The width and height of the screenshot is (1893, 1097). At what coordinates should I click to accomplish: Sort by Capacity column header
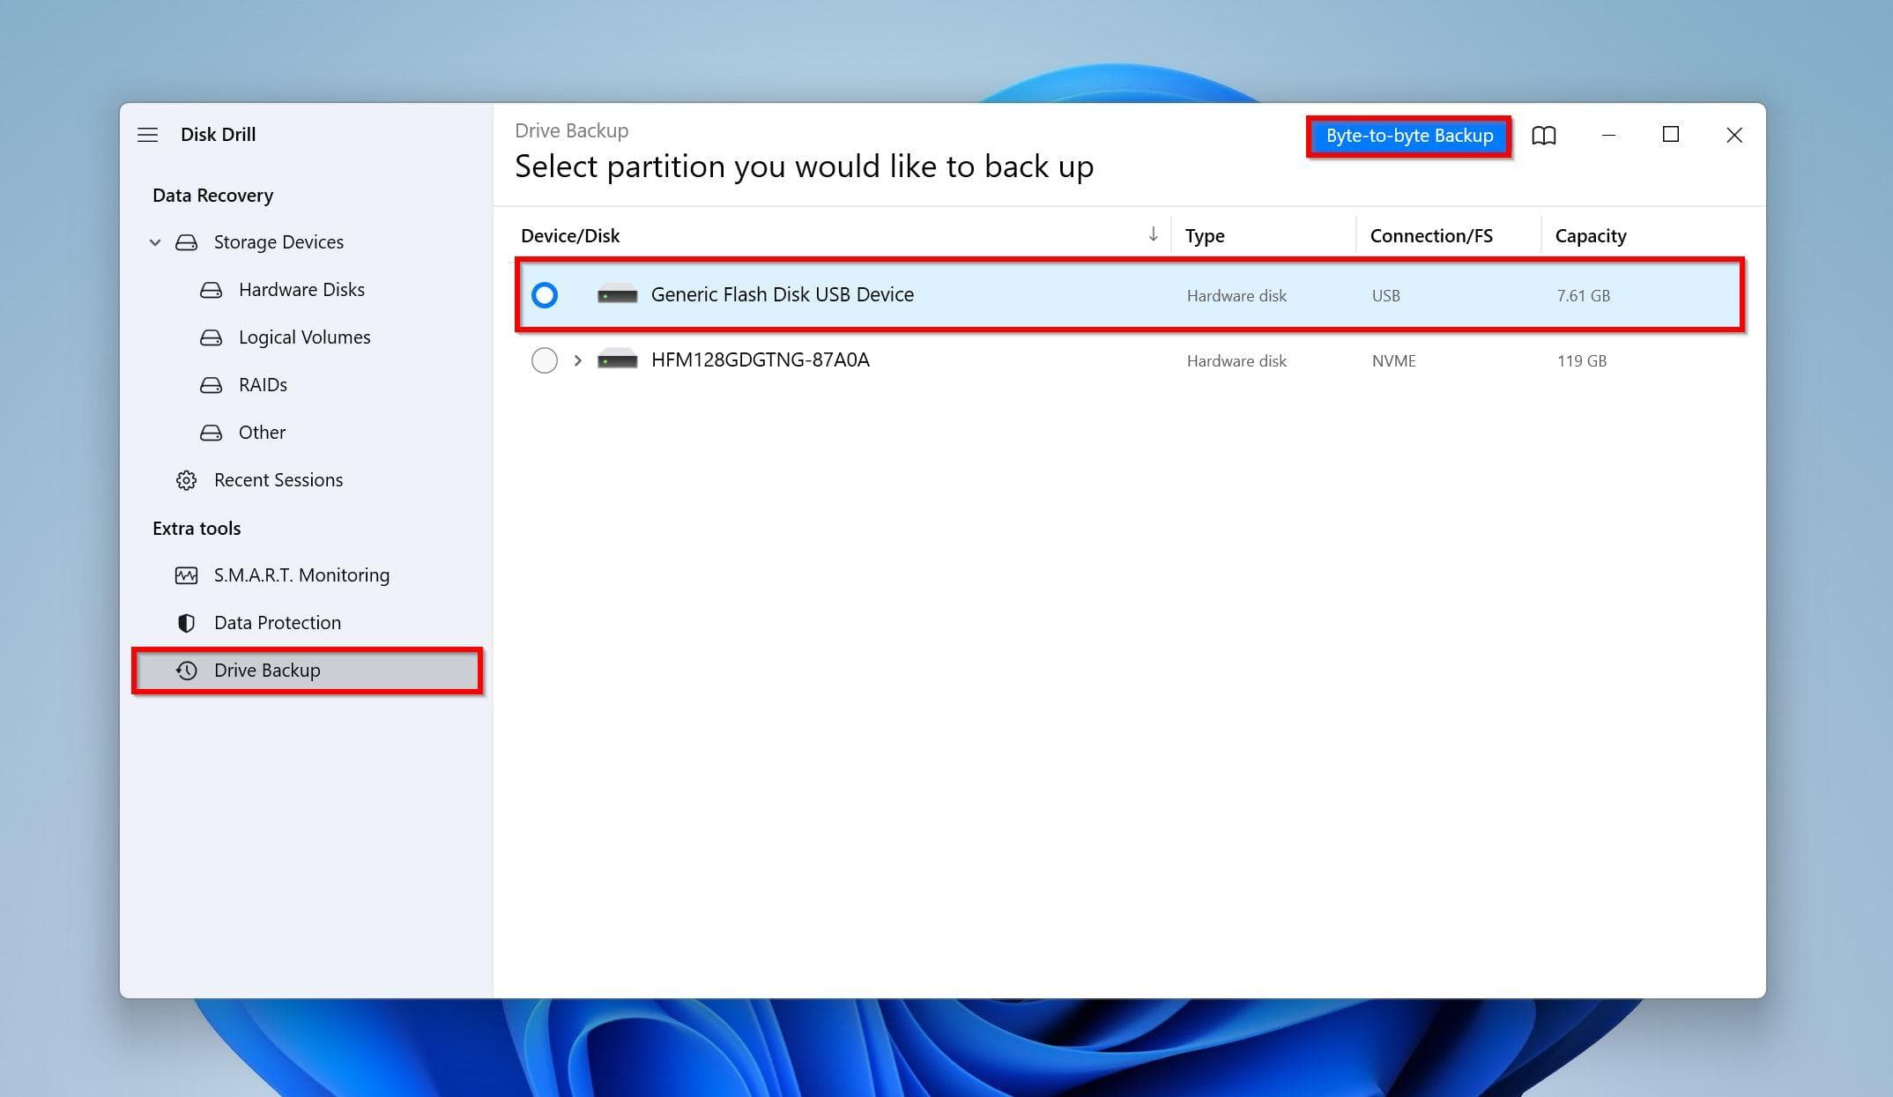point(1591,236)
